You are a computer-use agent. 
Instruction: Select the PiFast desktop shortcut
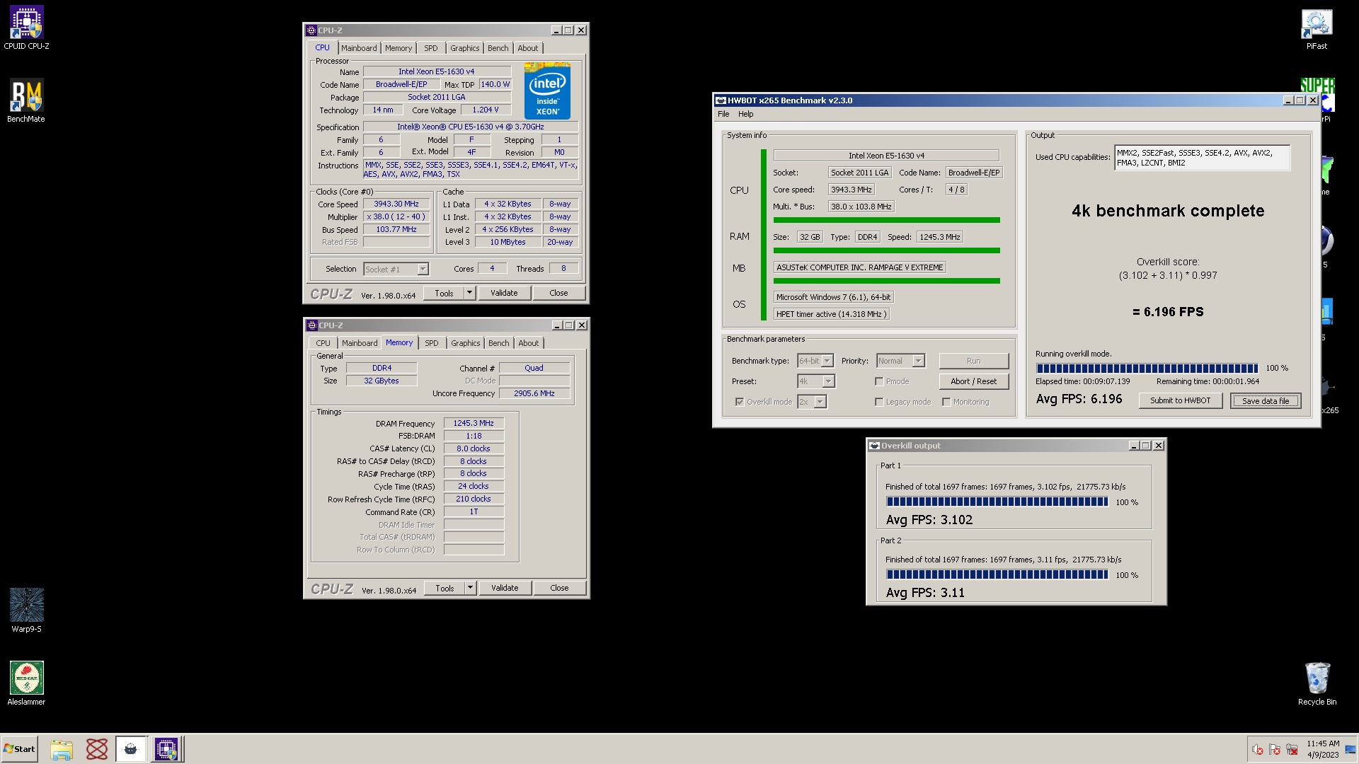point(1317,28)
